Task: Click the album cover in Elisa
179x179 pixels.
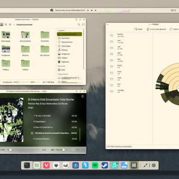Action: click(12, 120)
